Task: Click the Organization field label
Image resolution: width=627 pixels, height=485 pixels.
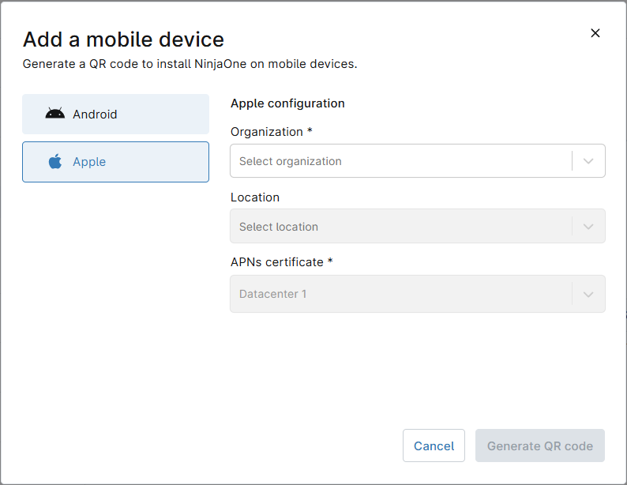Action: coord(266,132)
